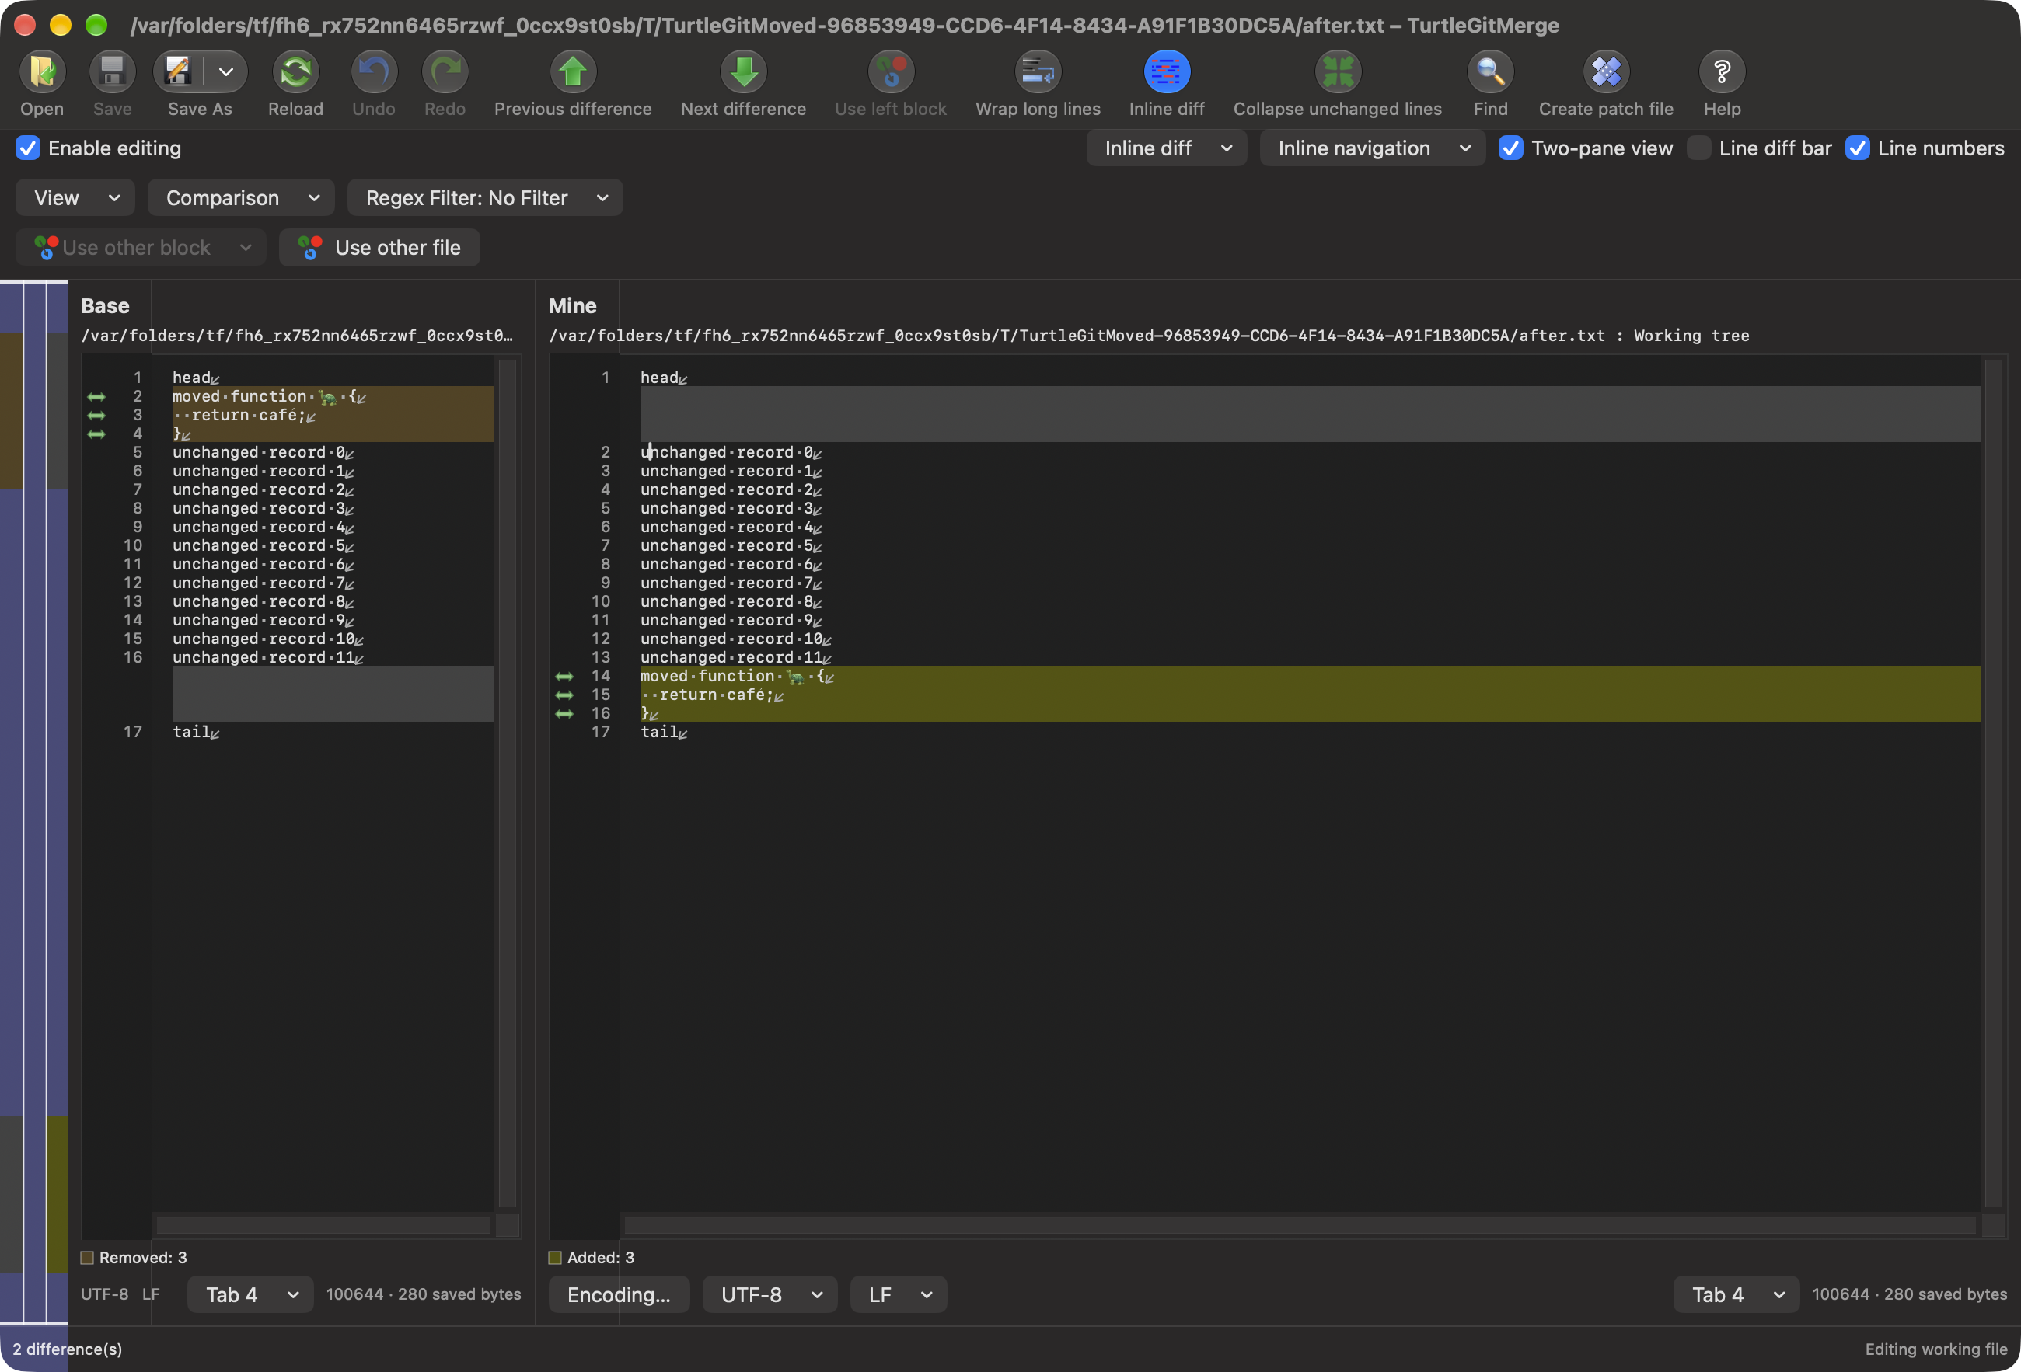The image size is (2021, 1372).
Task: Click the Redo toolbar icon
Action: click(445, 72)
